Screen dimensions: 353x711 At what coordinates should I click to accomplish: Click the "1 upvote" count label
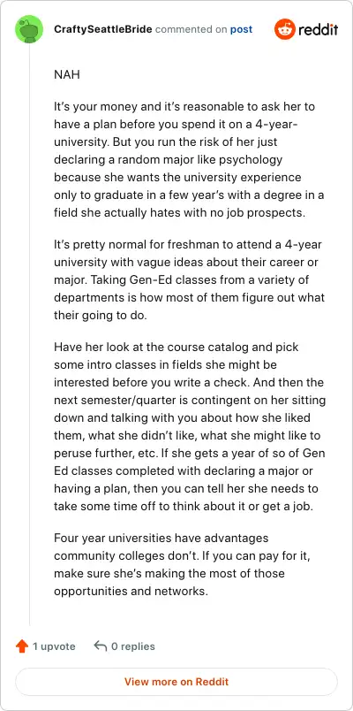pos(54,646)
